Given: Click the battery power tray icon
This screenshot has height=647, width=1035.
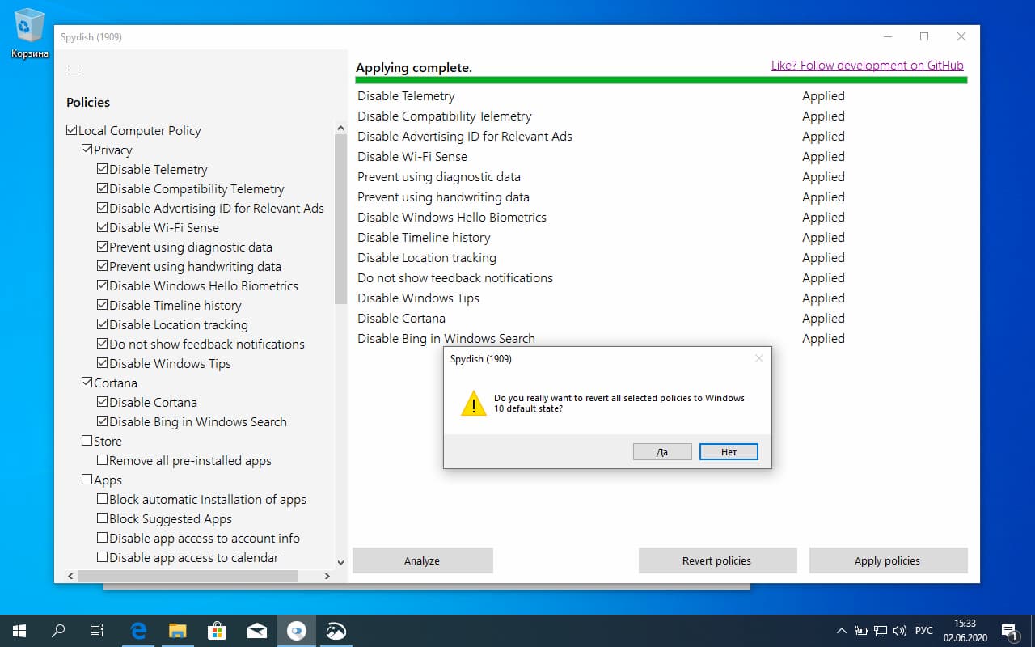Looking at the screenshot, I should (861, 631).
